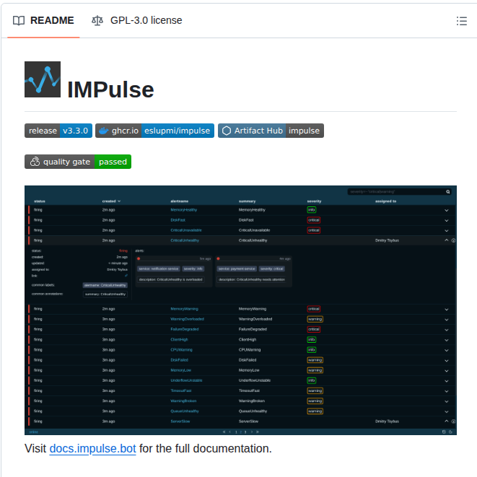
Task: Click the info severity badge in the MemoryHealthy row
Action: pyautogui.click(x=312, y=210)
